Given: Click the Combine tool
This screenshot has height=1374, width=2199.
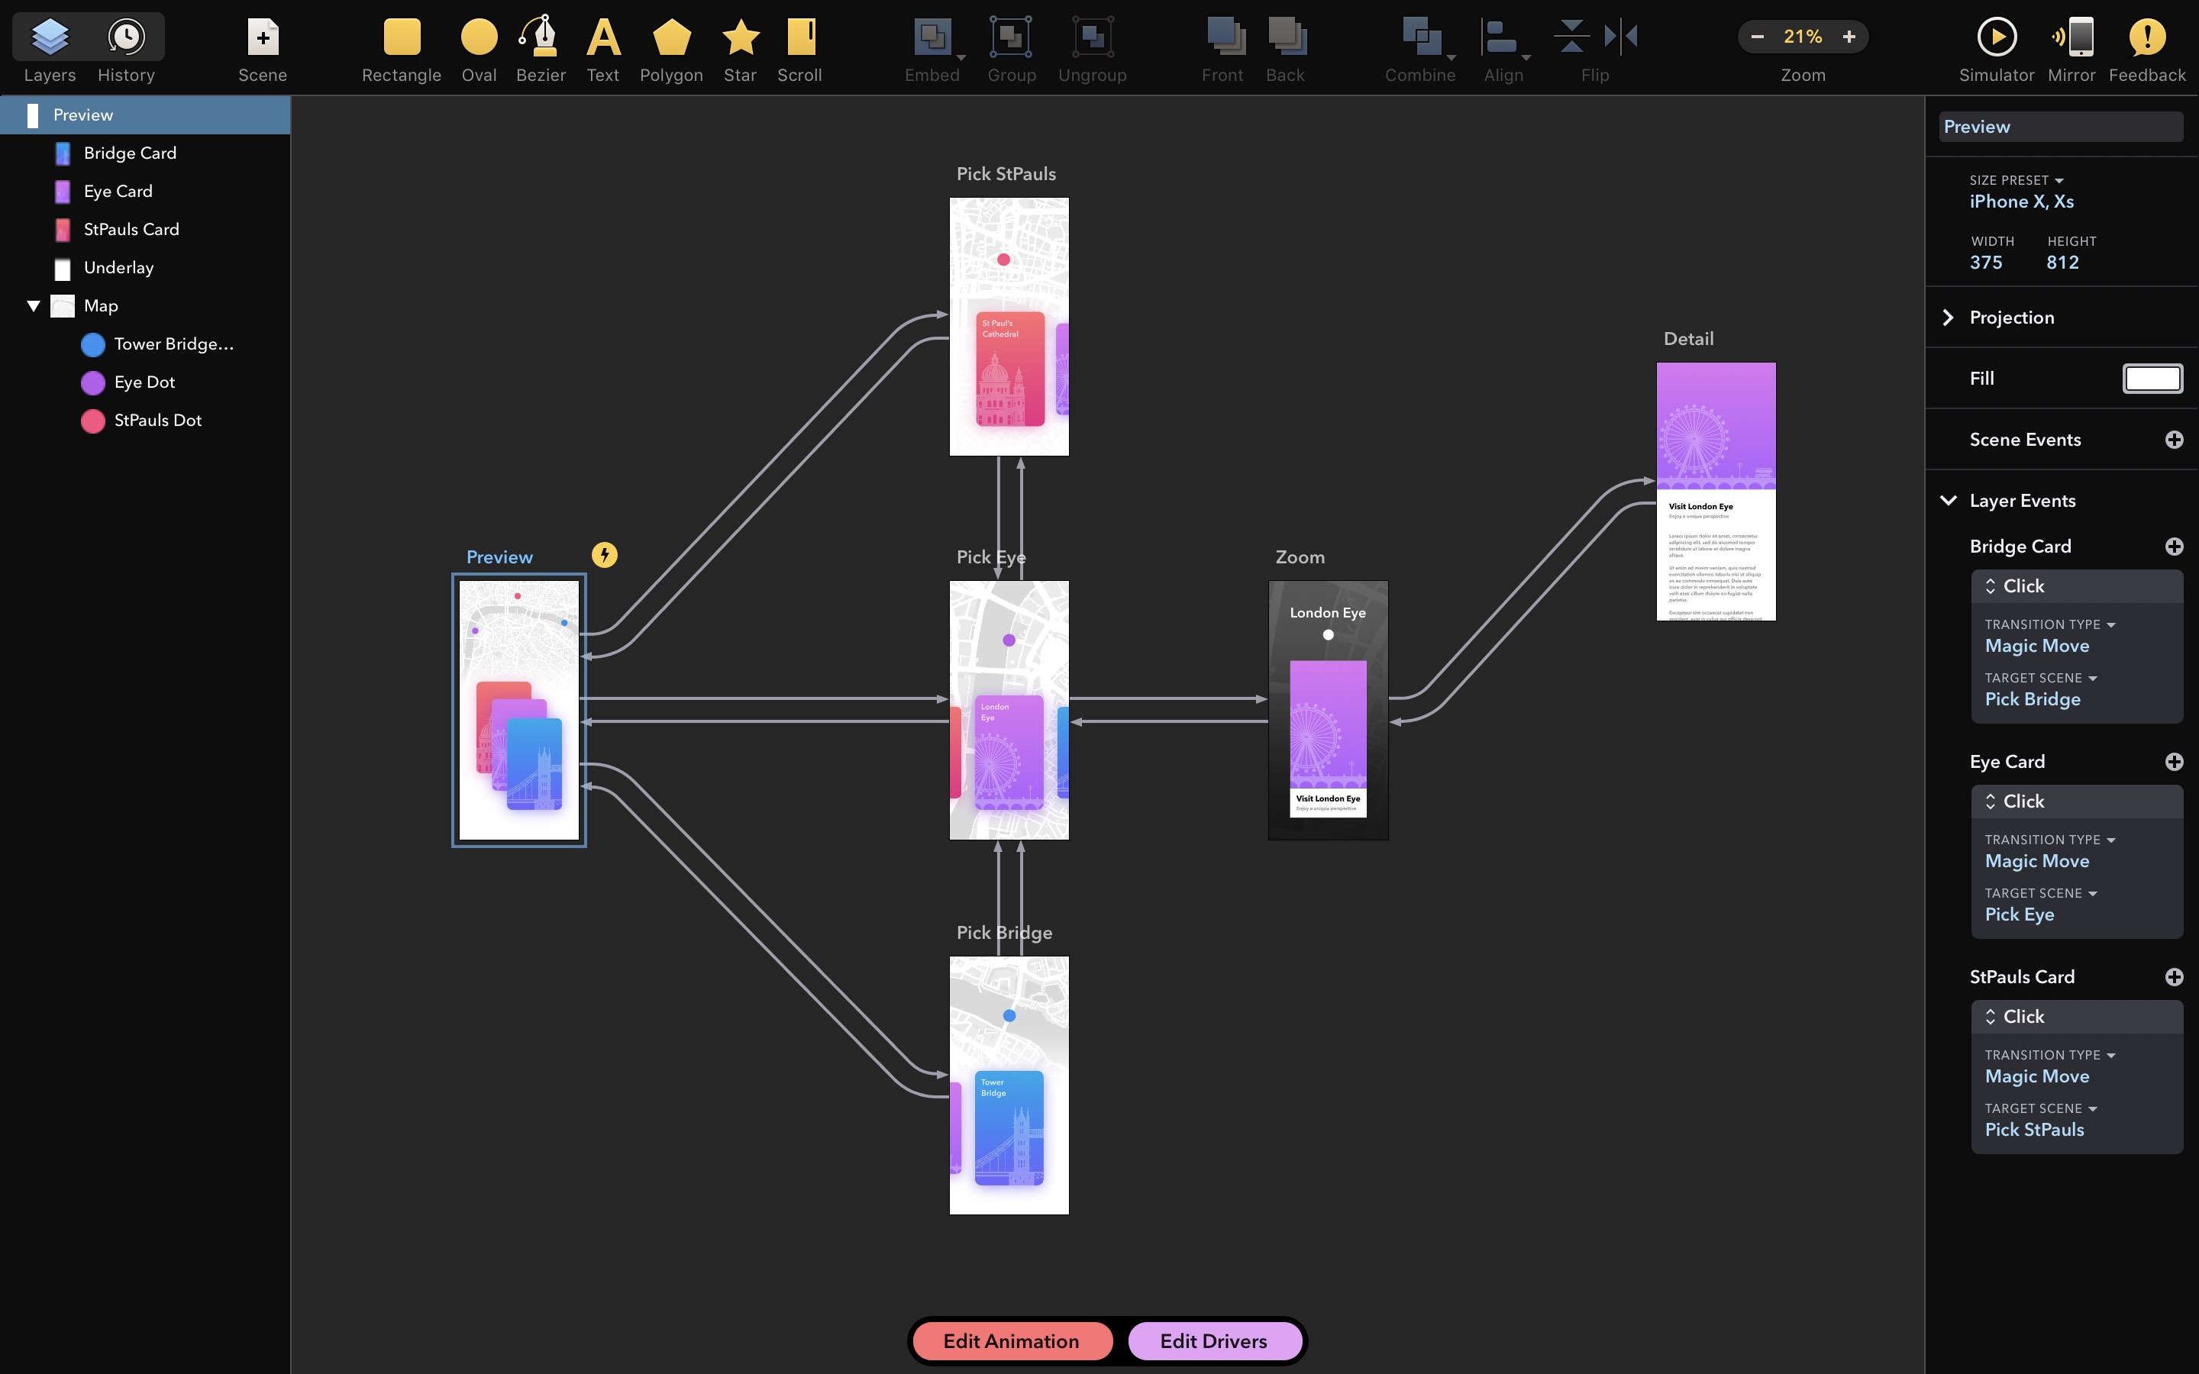Looking at the screenshot, I should tap(1419, 47).
